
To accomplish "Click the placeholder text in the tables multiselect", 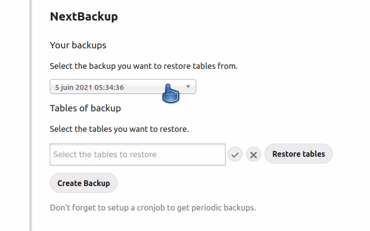I will coord(105,154).
